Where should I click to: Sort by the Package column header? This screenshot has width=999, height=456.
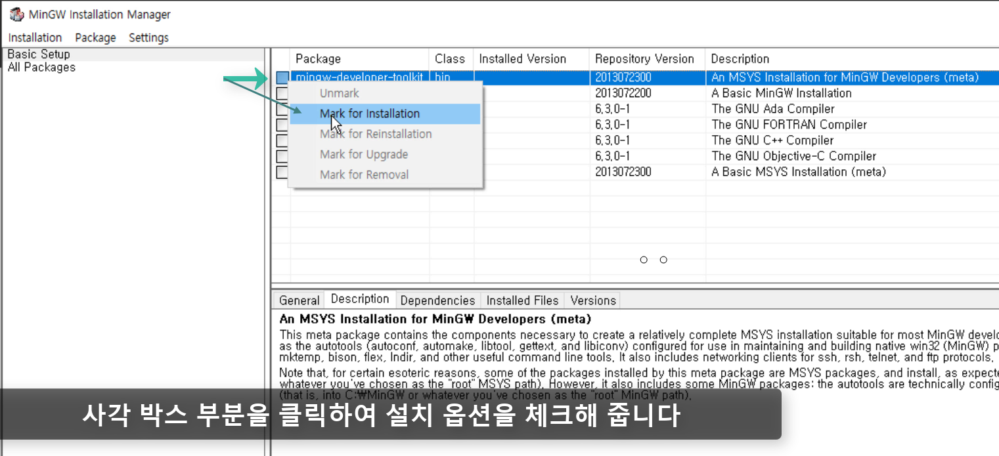pyautogui.click(x=360, y=58)
